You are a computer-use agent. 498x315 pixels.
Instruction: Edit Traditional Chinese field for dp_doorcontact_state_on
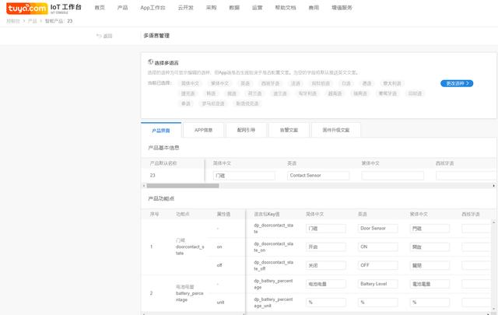tap(430, 247)
